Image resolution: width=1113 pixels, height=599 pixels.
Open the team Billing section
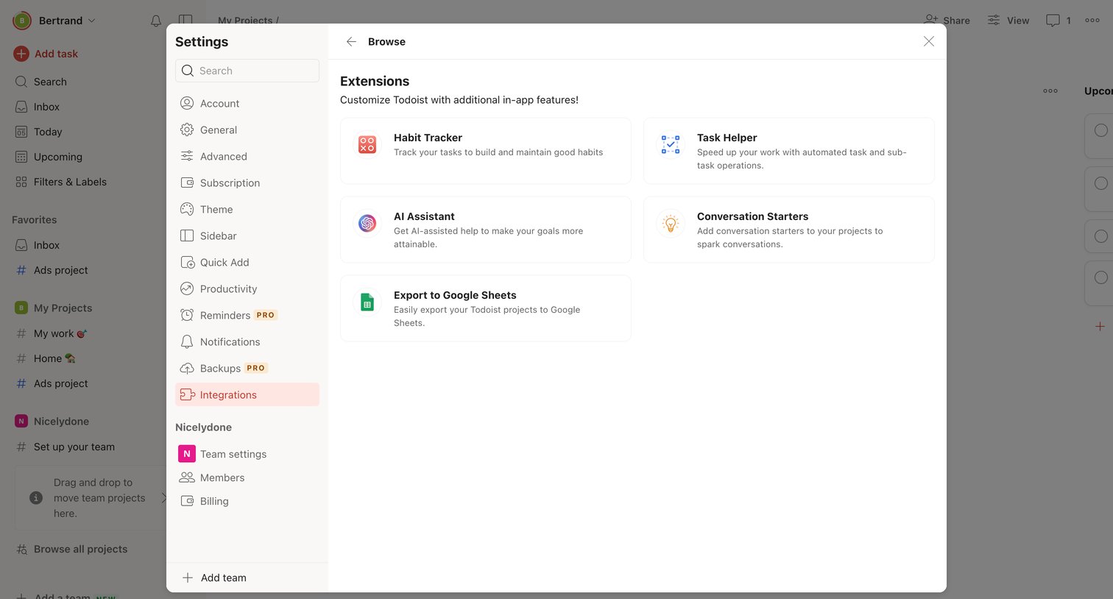tap(247, 501)
